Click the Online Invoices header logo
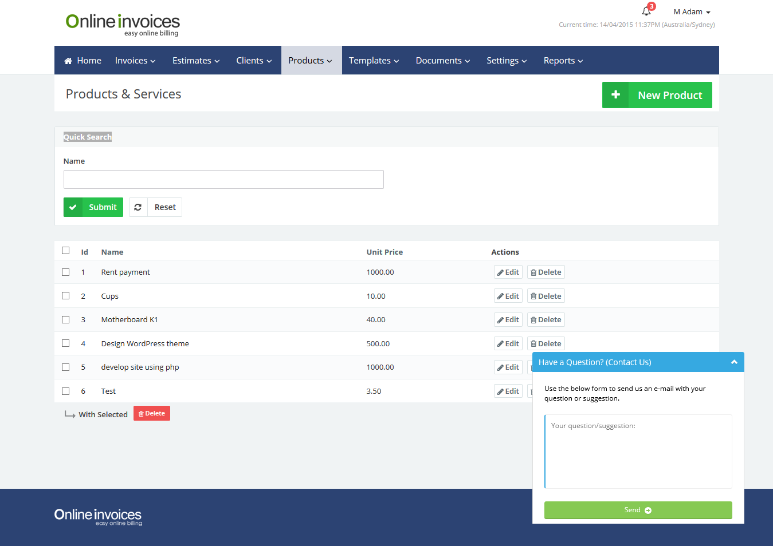 pos(123,25)
